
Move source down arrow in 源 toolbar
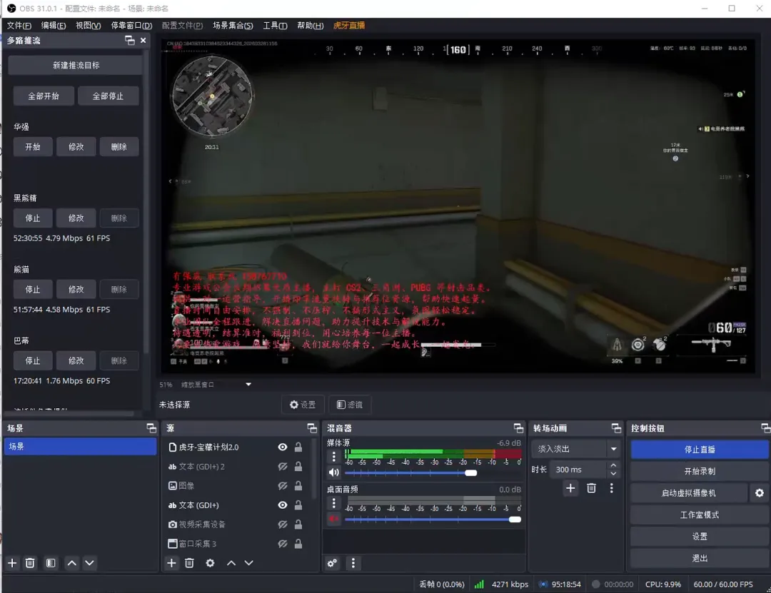click(x=249, y=563)
